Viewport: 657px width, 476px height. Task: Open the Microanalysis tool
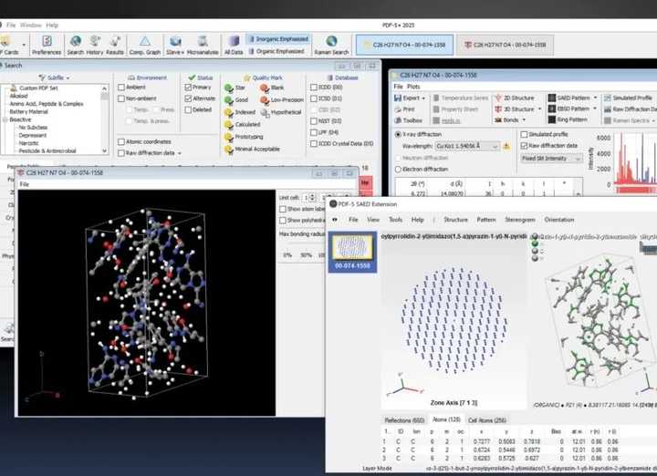(x=203, y=46)
